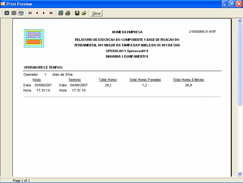The width and height of the screenshot is (243, 183).
Task: Click the Termino column header
Action: (x=75, y=80)
